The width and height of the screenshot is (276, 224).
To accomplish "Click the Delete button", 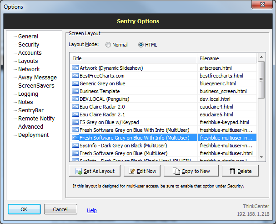I will pyautogui.click(x=240, y=171).
